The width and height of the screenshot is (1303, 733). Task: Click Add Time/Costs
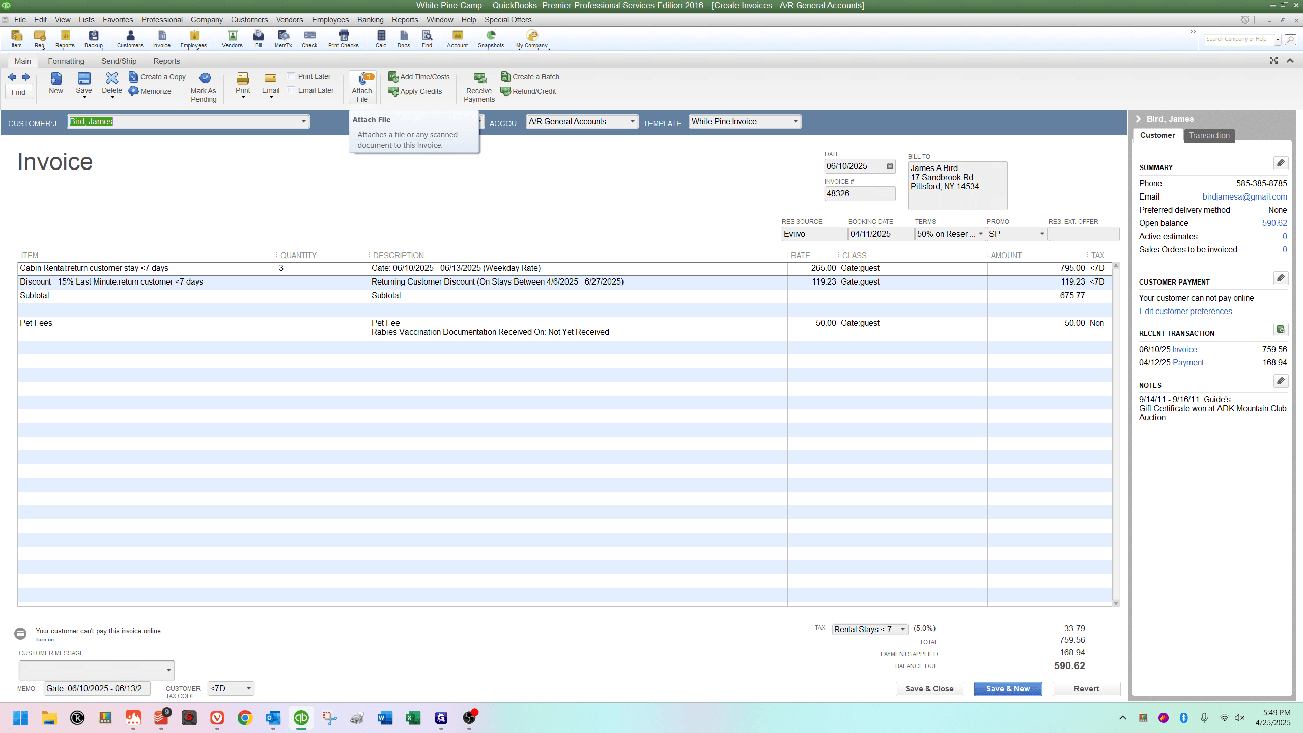[x=419, y=77]
